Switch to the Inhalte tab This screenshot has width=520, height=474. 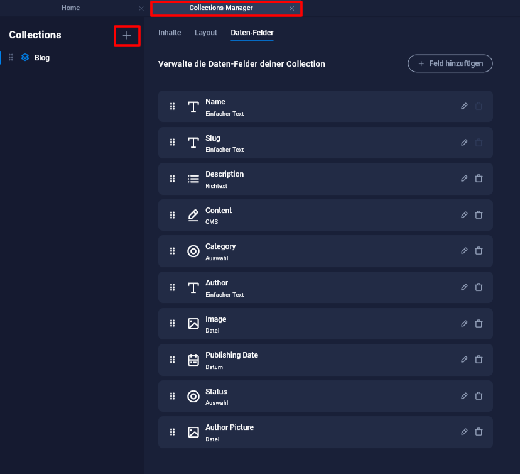tap(170, 33)
